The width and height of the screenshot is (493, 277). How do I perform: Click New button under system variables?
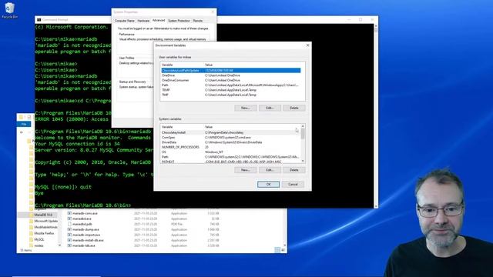(245, 170)
